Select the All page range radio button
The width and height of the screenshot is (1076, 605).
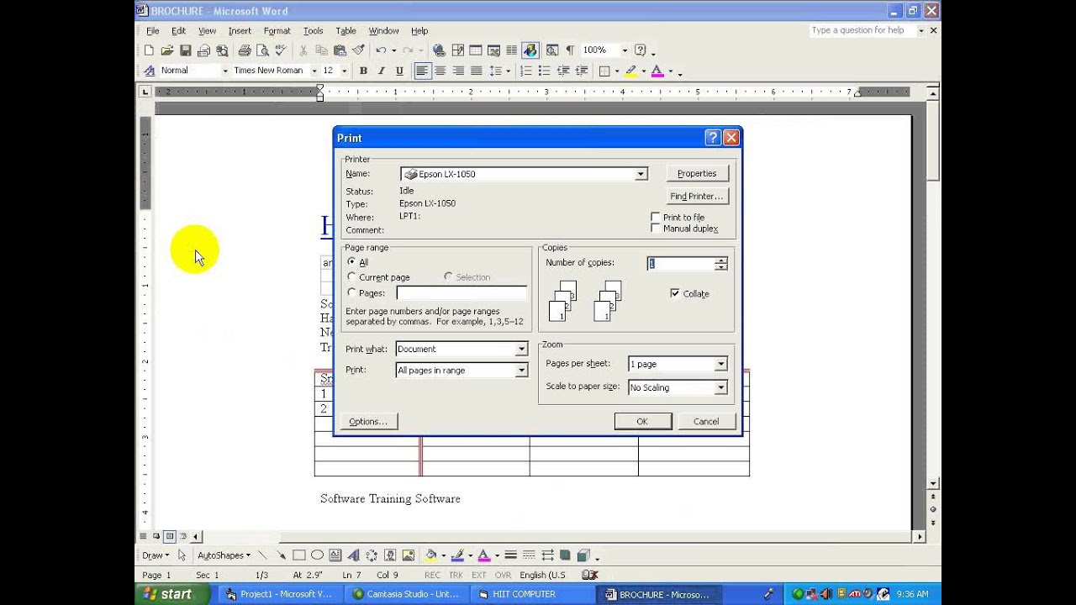[351, 262]
